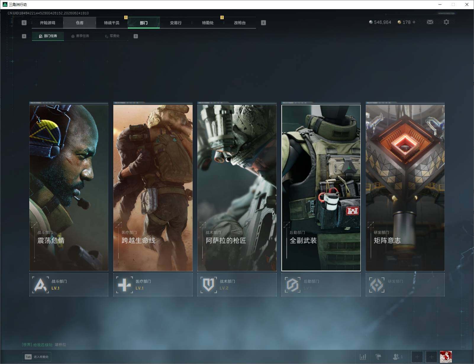Click the 三角洲行动 title bar app icon
The height and width of the screenshot is (364, 474).
coord(5,4)
